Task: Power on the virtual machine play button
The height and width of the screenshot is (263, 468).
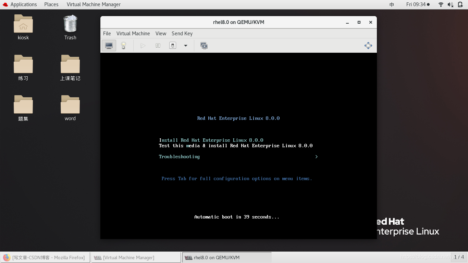Action: coord(143,46)
